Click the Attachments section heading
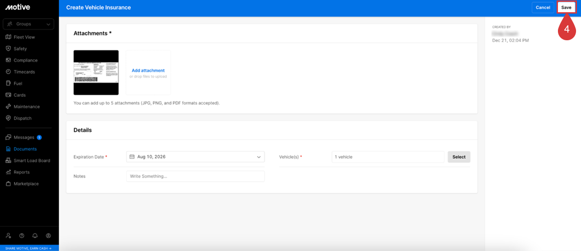Viewport: 581px width, 251px height. (x=92, y=33)
